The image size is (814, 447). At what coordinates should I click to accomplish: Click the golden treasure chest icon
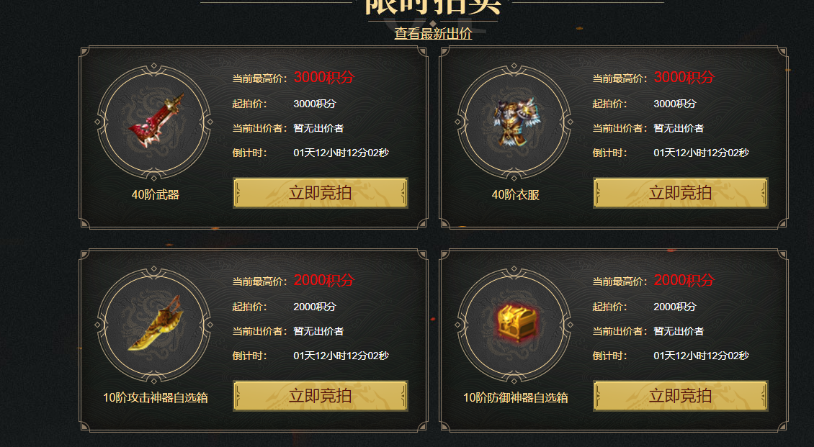point(514,324)
